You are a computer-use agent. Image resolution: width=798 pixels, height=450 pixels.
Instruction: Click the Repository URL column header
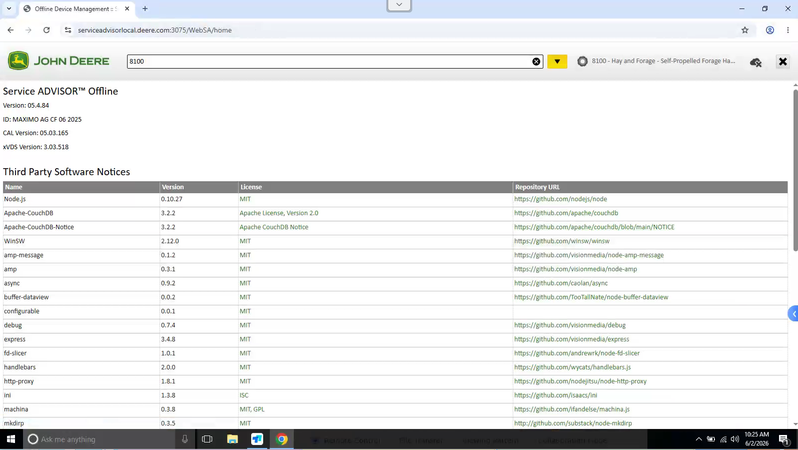(x=650, y=187)
